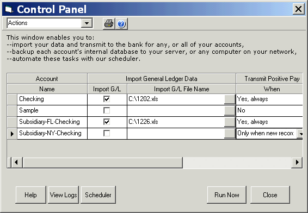The height and width of the screenshot is (213, 308).
Task: Open the Actions dropdown list
Action: (x=87, y=23)
